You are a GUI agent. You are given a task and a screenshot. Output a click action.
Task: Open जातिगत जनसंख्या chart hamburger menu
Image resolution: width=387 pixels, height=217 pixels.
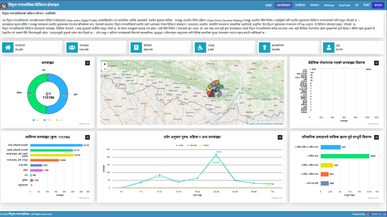pos(87,137)
